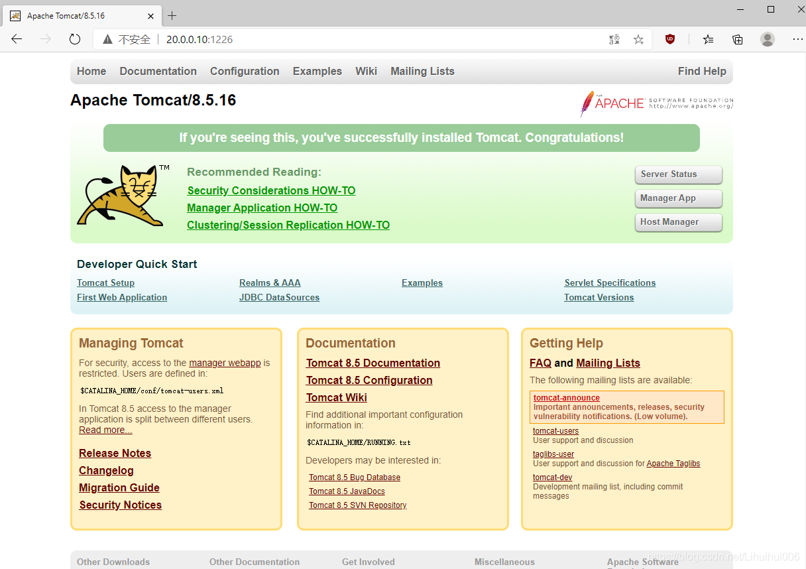Open the tomcat-users mailing list link

coord(556,431)
